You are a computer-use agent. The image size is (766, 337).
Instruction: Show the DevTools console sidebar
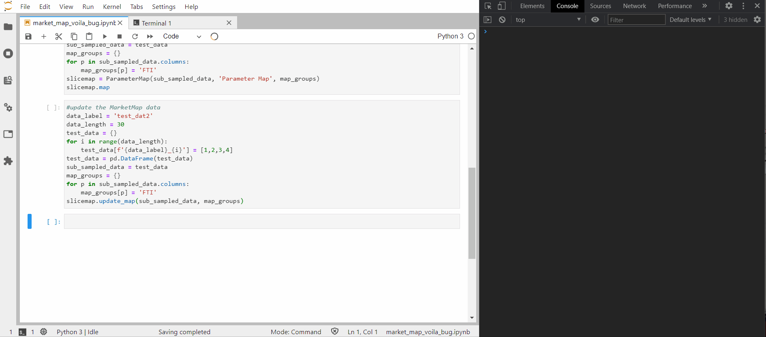click(x=488, y=20)
